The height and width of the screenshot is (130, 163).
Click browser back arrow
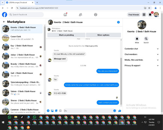click(3, 8)
